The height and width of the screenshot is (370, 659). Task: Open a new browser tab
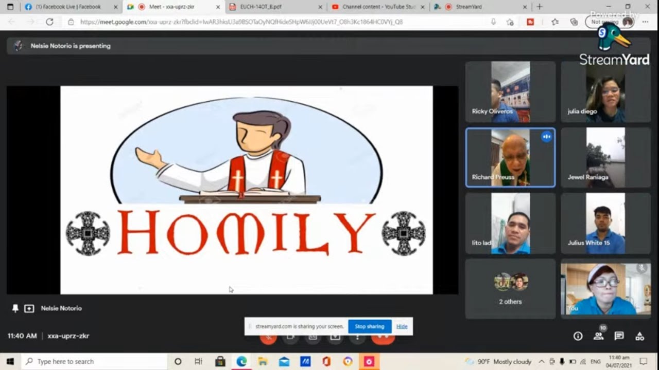(x=540, y=7)
